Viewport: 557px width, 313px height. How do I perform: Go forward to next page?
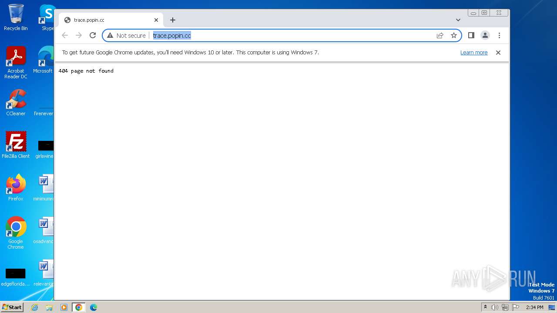tap(79, 35)
